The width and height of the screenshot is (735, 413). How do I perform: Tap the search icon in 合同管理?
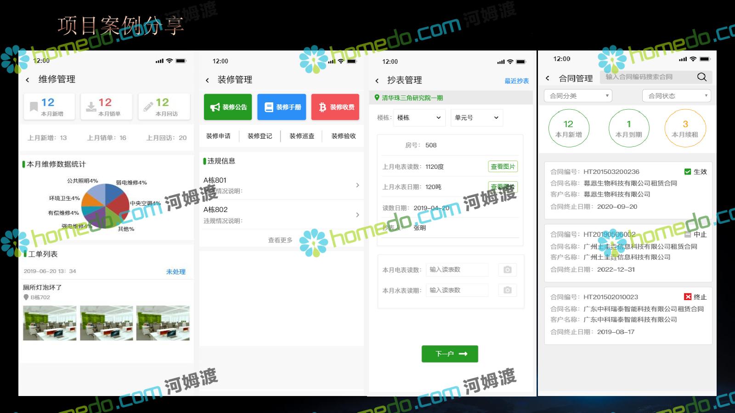pyautogui.click(x=701, y=77)
